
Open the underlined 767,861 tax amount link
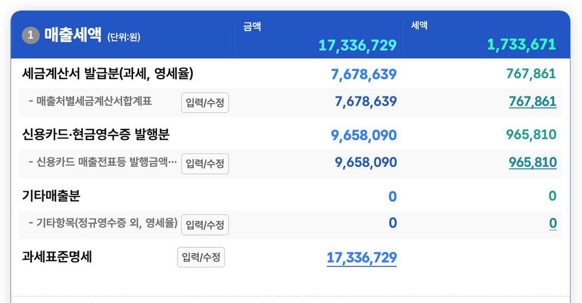coord(532,102)
